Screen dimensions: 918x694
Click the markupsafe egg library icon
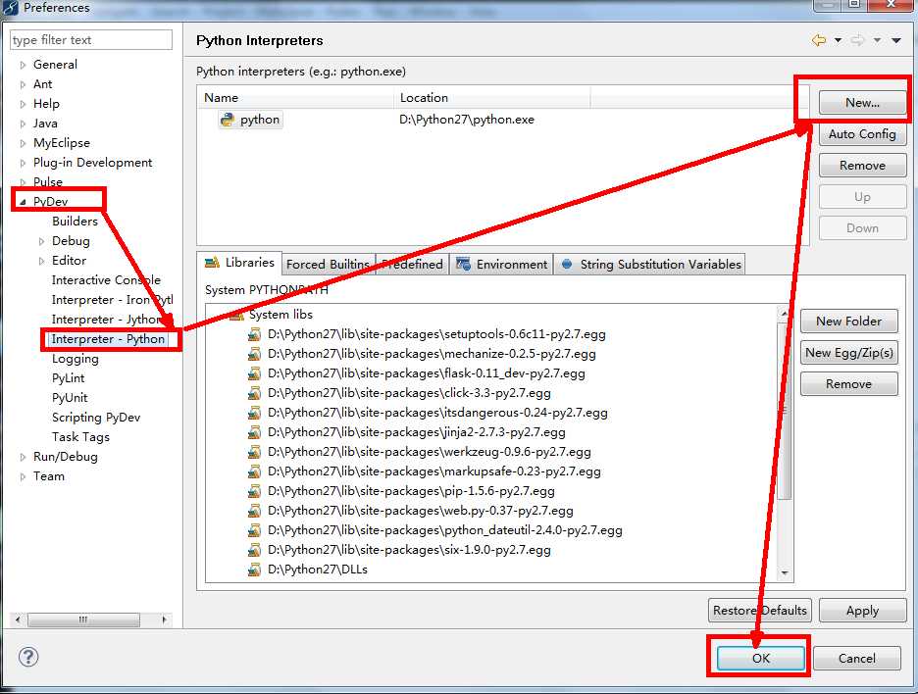pos(254,471)
